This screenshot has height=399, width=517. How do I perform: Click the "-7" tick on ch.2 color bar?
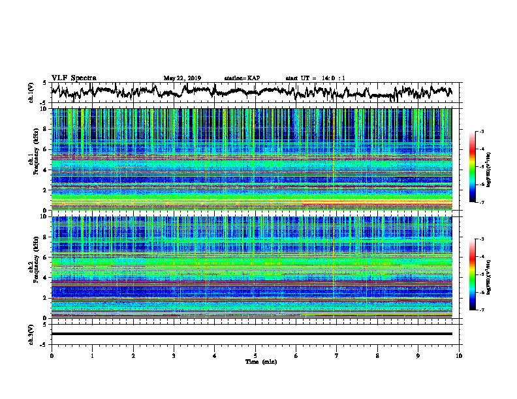(482, 310)
